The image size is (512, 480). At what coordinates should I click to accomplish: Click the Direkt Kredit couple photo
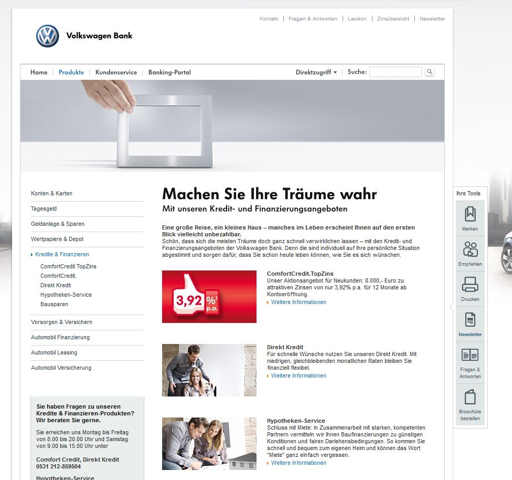(209, 370)
